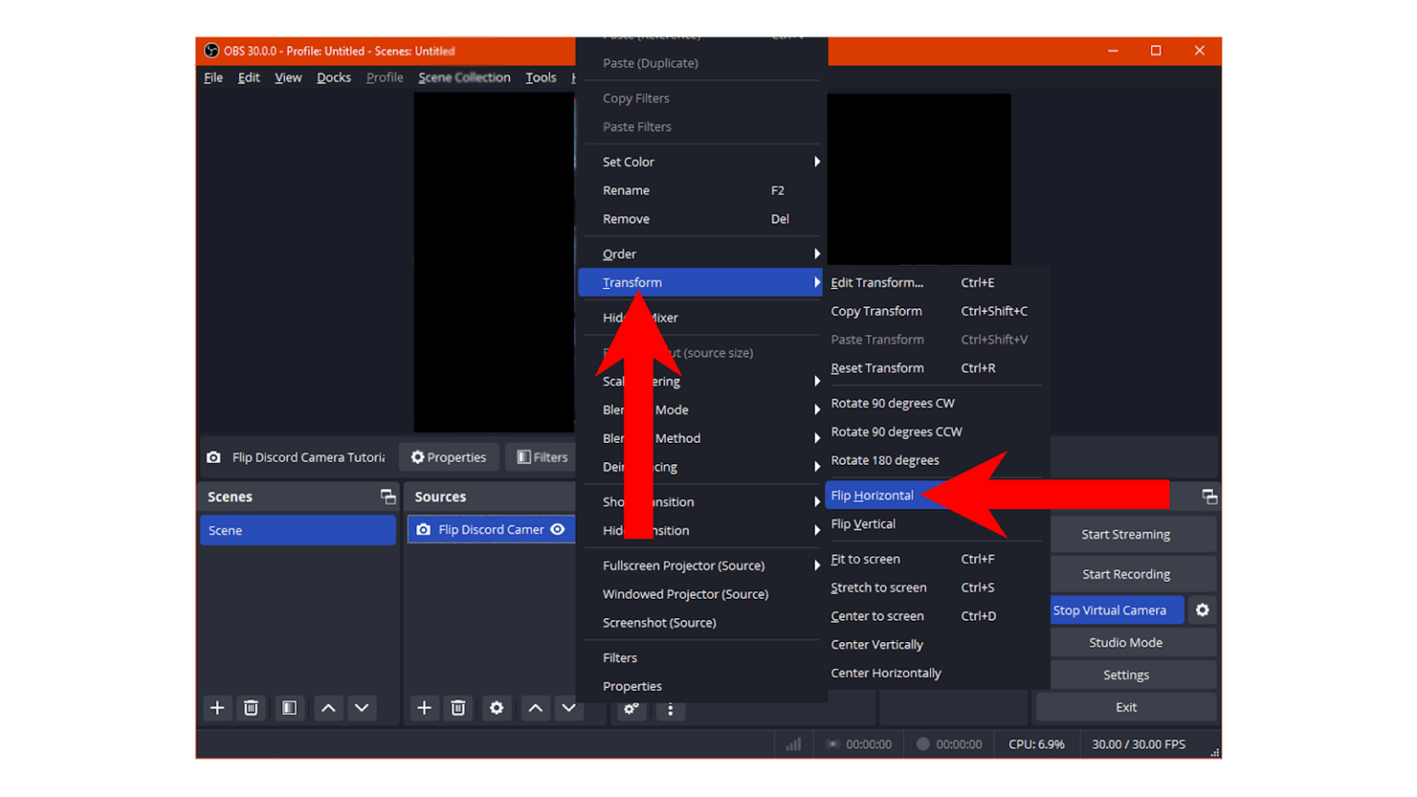Move the source up with the up-arrow icon
Viewport: 1417px width, 797px height.
[535, 708]
